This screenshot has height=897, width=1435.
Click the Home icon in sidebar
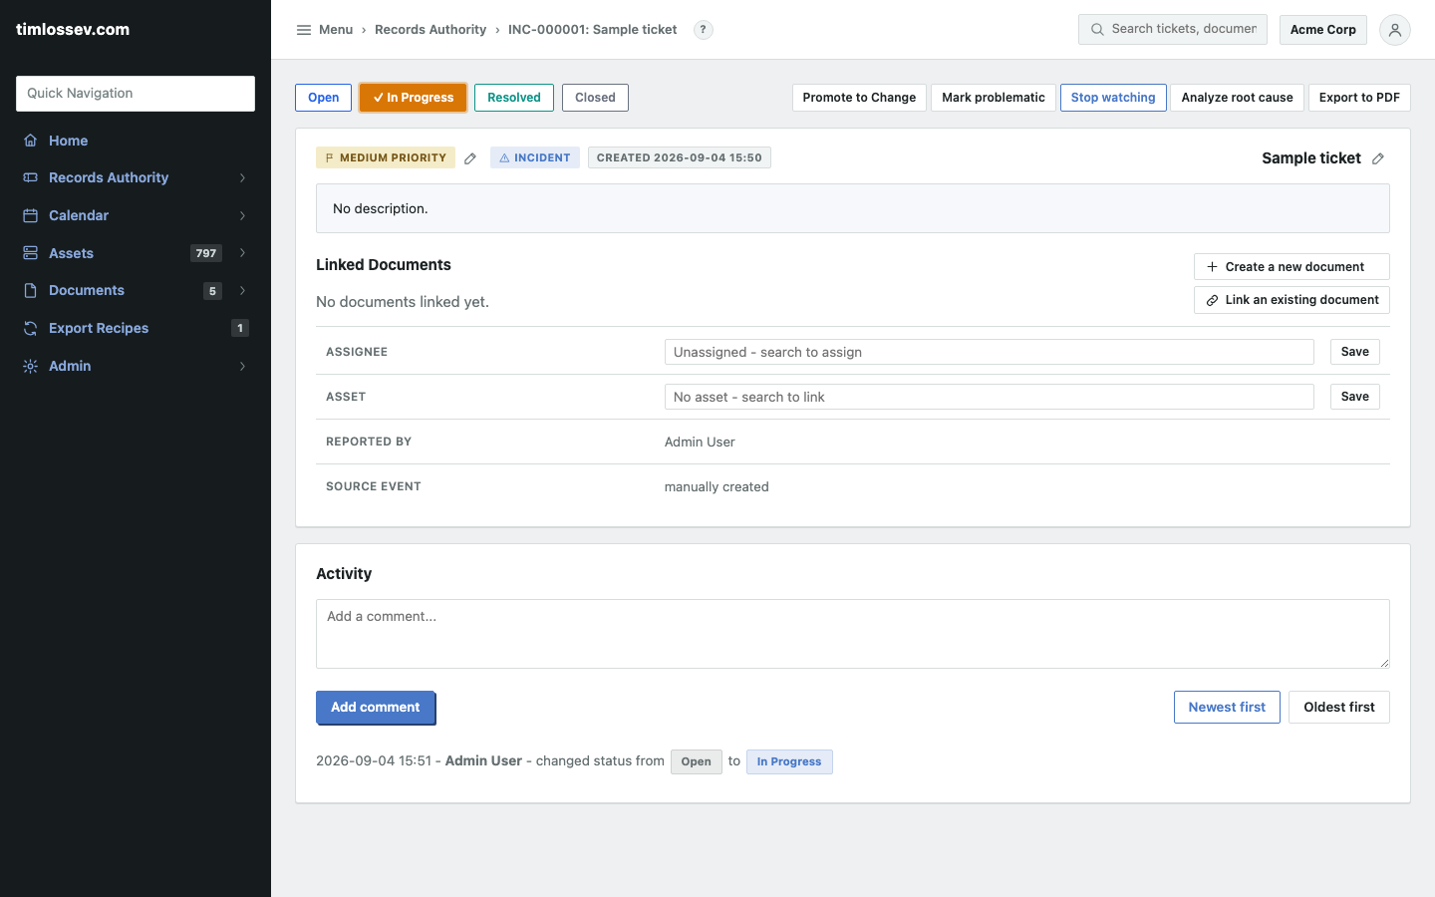[31, 141]
